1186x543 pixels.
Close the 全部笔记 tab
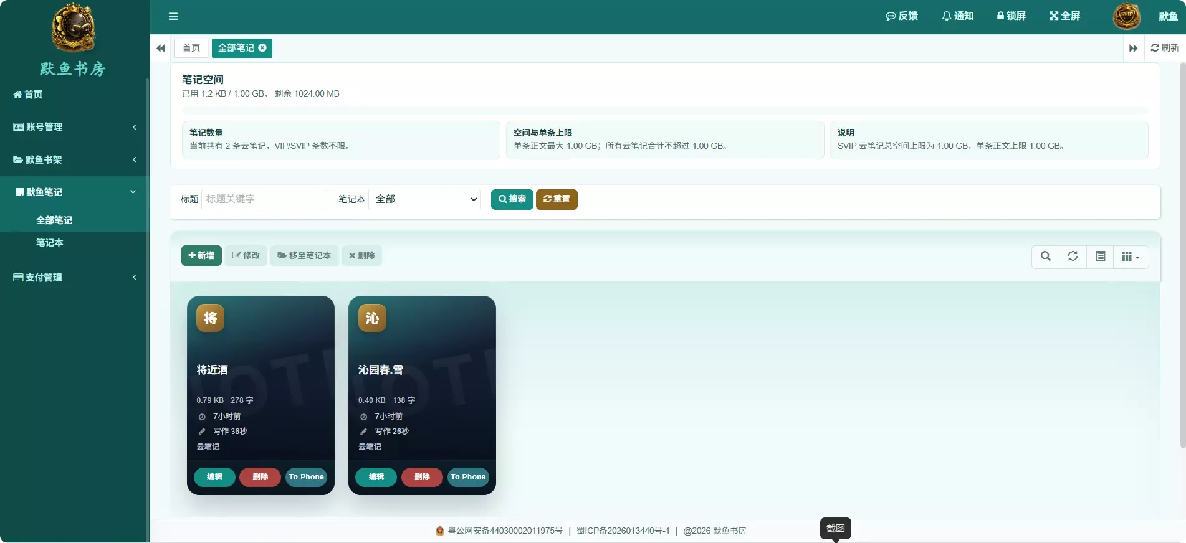point(262,48)
